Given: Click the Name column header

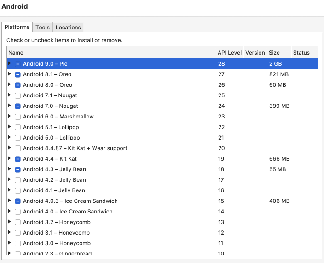Looking at the screenshot, I should (111, 53).
